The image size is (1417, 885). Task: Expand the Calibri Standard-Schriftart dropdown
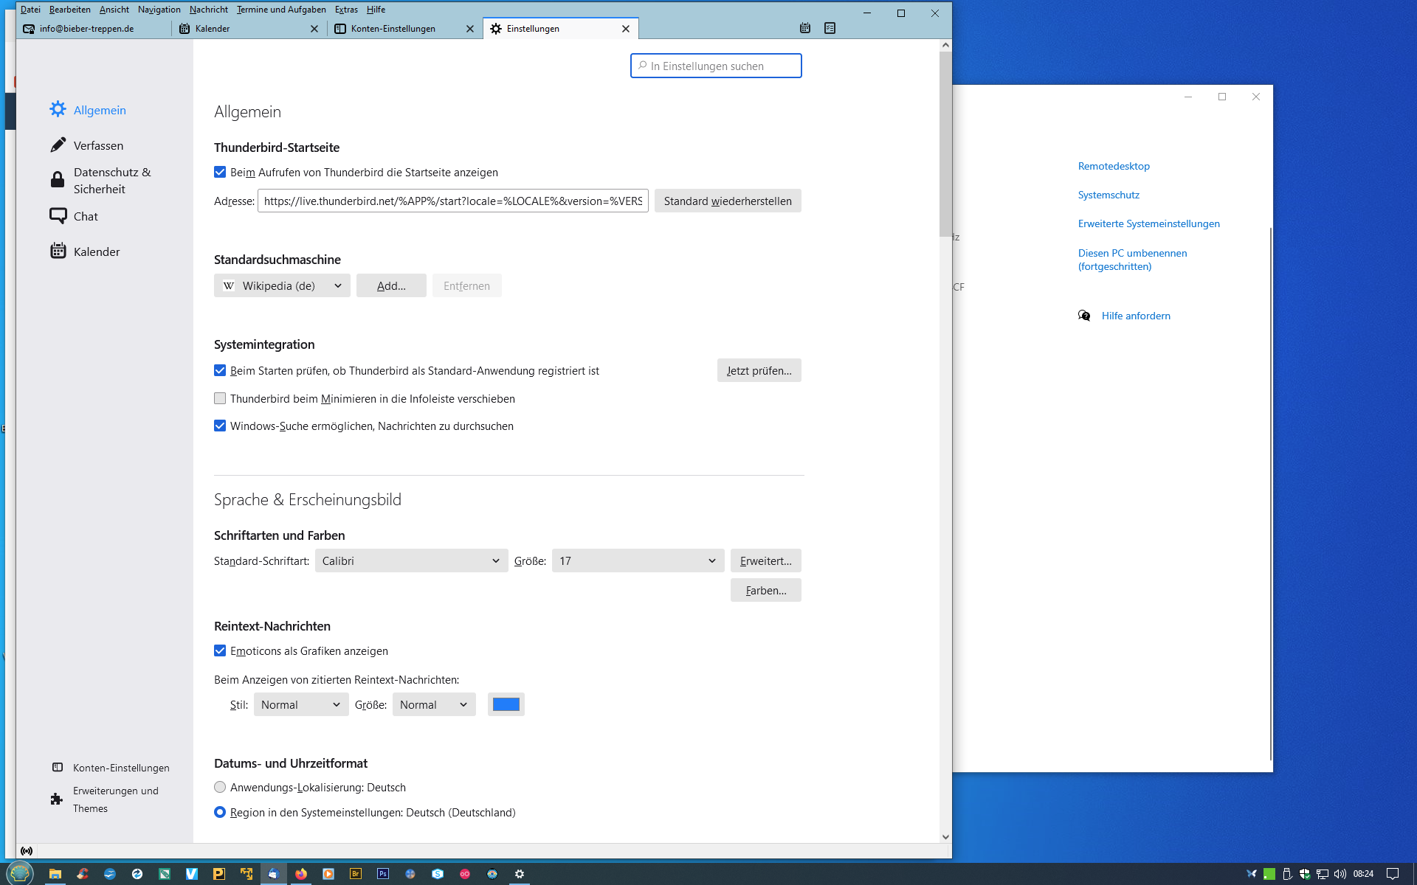pos(411,561)
